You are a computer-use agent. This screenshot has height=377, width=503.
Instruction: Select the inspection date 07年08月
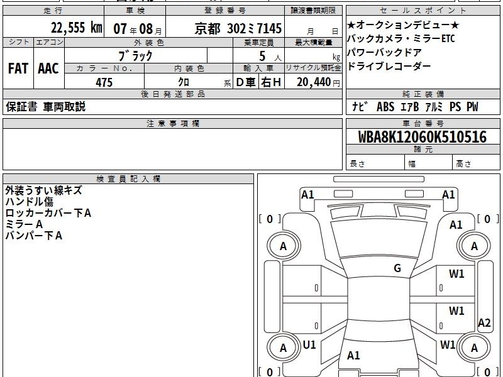[138, 29]
